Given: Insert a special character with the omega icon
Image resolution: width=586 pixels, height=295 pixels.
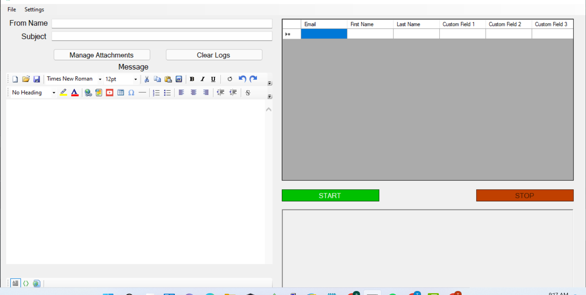Looking at the screenshot, I should click(131, 92).
